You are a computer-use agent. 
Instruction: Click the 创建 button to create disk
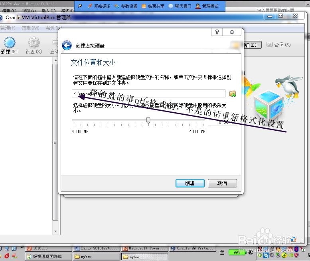(190, 183)
